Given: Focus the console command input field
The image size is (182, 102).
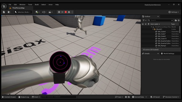Looking at the screenshot, I should coord(59,97).
